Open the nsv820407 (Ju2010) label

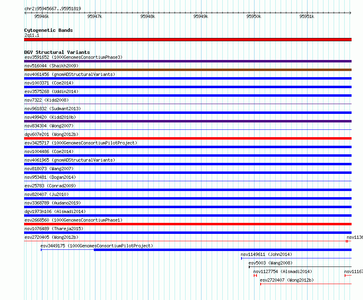tap(46, 194)
